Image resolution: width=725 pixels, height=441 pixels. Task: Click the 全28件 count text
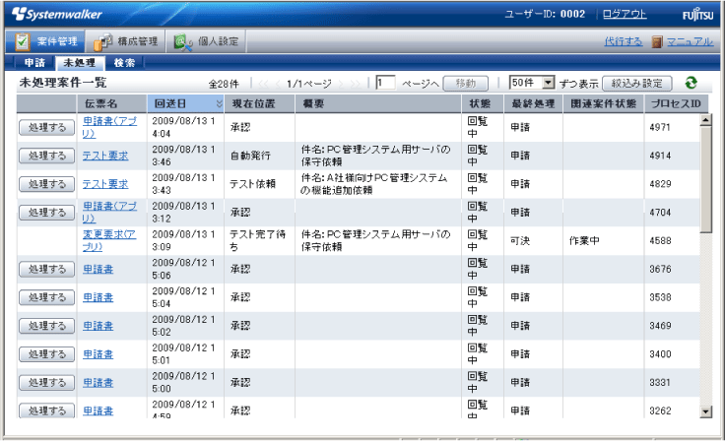[224, 84]
